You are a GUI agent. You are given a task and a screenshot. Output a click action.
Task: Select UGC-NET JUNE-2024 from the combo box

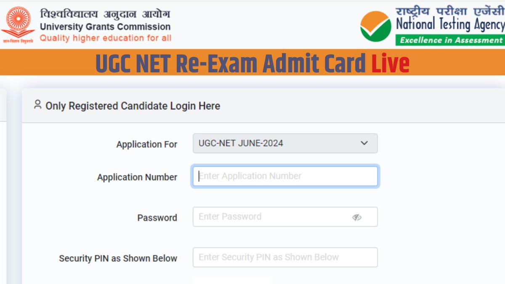(285, 143)
